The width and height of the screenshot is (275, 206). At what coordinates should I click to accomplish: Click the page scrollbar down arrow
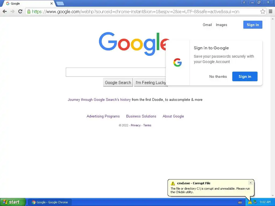pyautogui.click(x=273, y=196)
